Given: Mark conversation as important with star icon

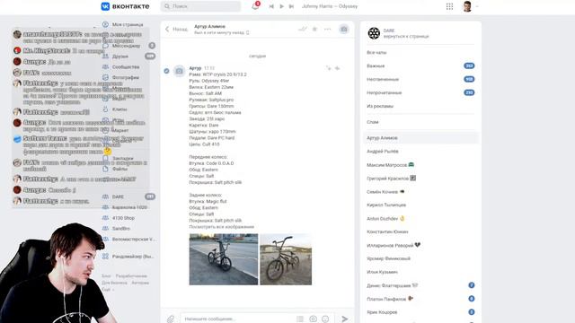Looking at the screenshot, I should pyautogui.click(x=314, y=29).
